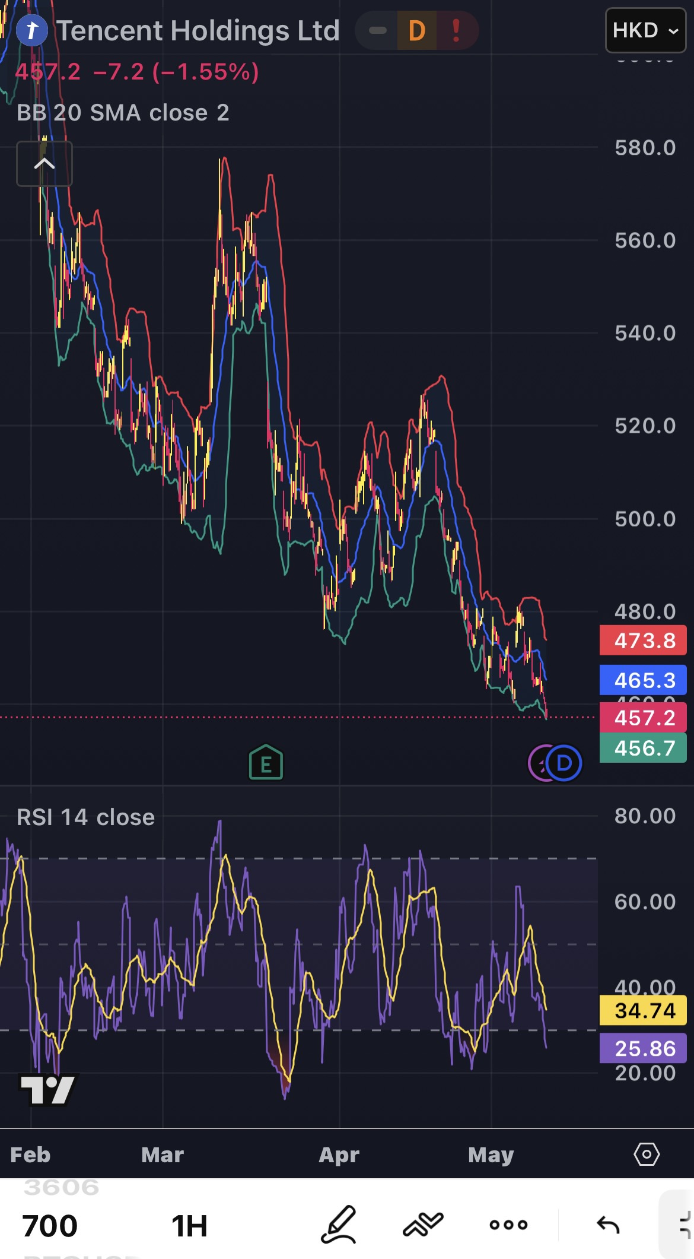Open the three-dot more menu

pyautogui.click(x=508, y=1225)
